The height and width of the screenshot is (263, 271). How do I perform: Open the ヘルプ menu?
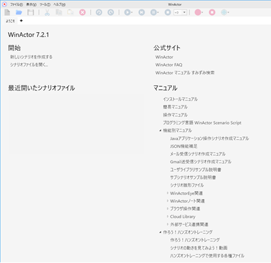pos(60,4)
